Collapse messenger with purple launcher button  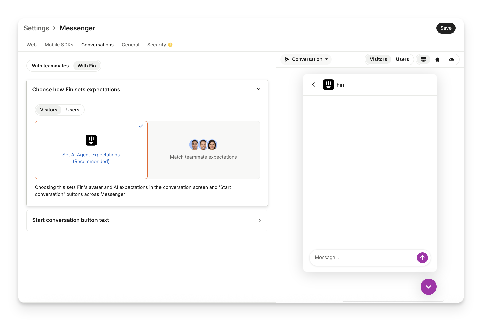(x=428, y=287)
